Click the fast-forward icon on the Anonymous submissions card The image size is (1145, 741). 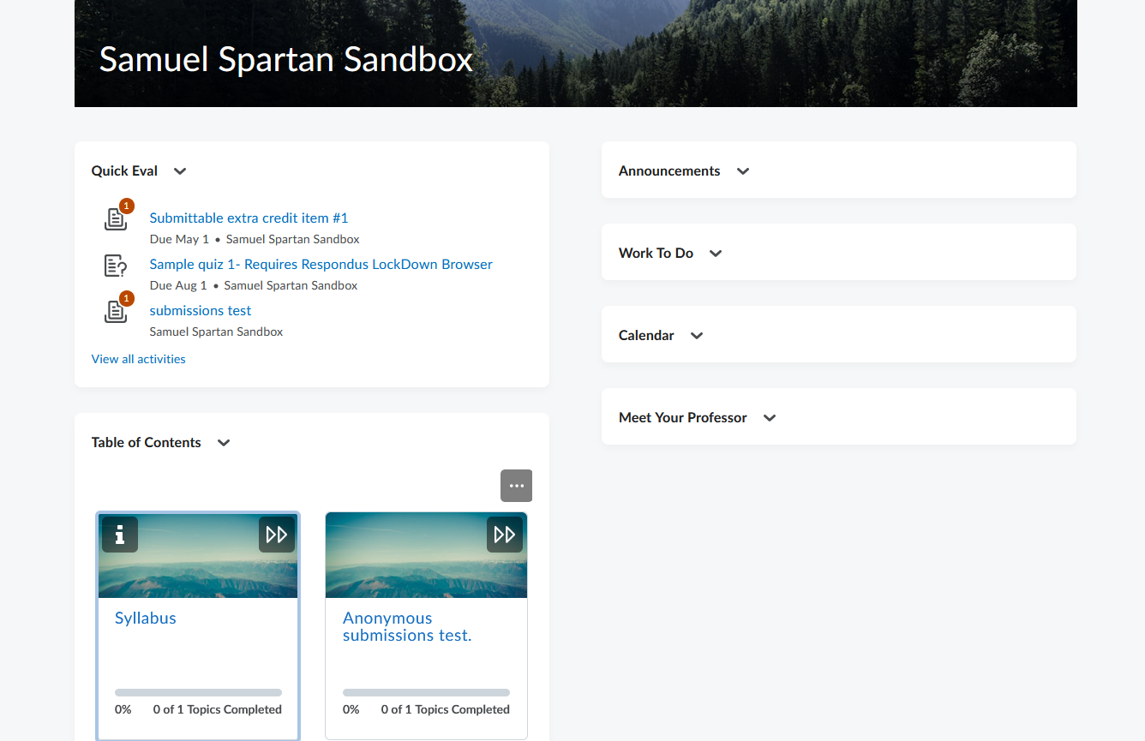505,535
